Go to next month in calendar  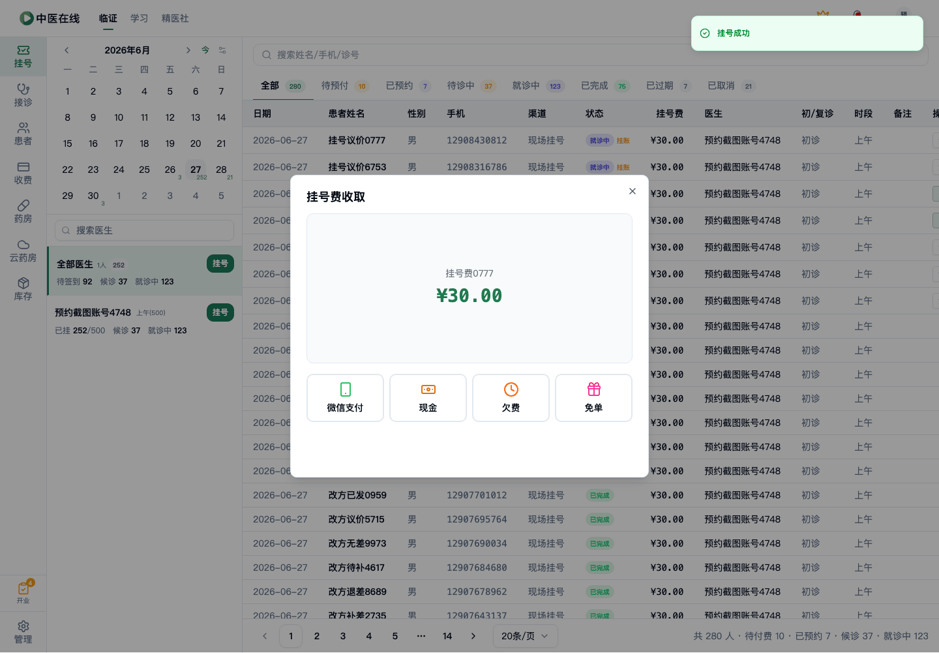pos(188,50)
